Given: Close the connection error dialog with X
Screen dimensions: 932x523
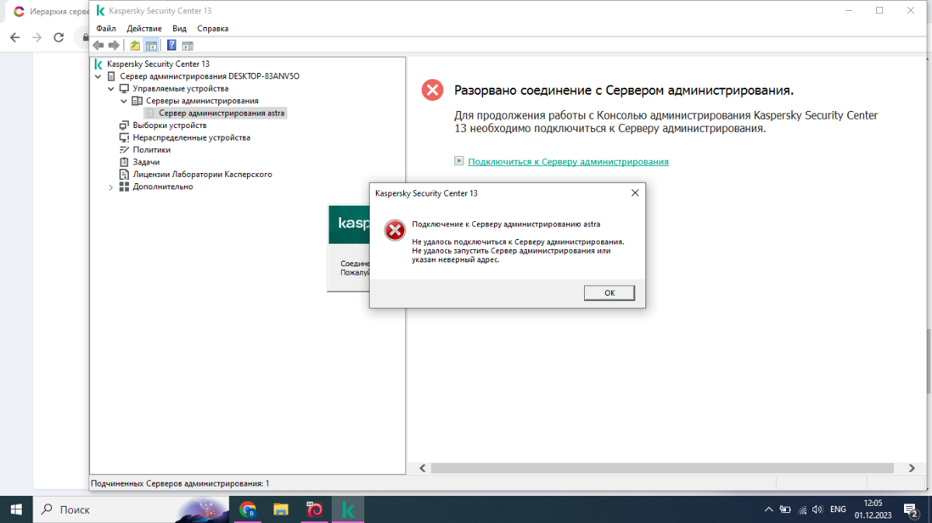Looking at the screenshot, I should click(x=635, y=192).
